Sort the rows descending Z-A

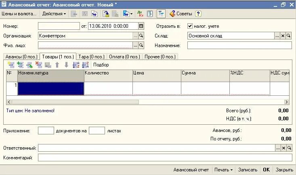pos(85,65)
